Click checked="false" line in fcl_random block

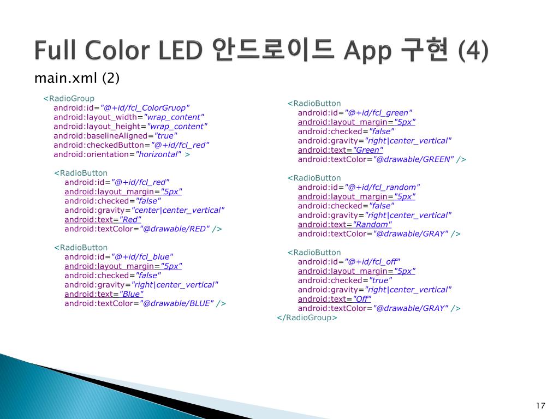tap(346, 206)
